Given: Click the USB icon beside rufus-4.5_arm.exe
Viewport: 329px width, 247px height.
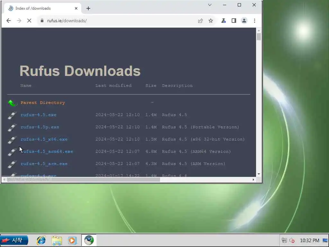Looking at the screenshot, I should 12,164.
